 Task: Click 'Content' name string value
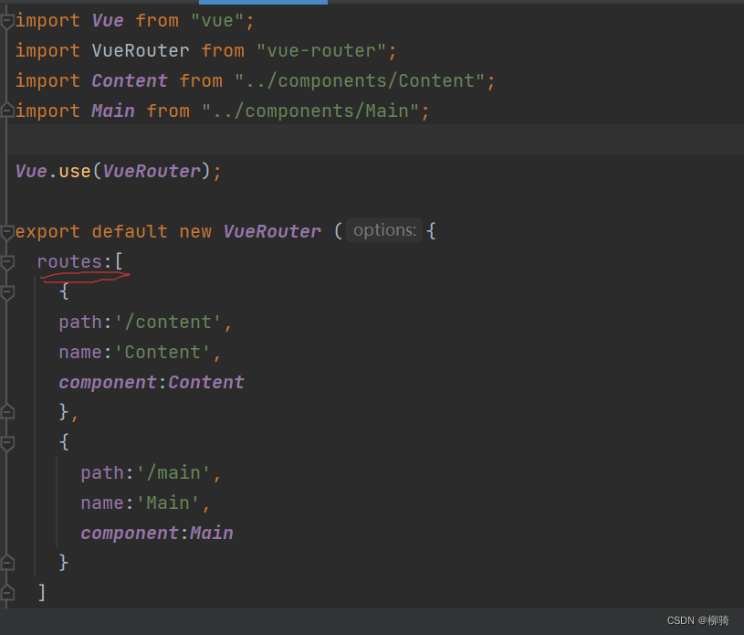pos(162,352)
